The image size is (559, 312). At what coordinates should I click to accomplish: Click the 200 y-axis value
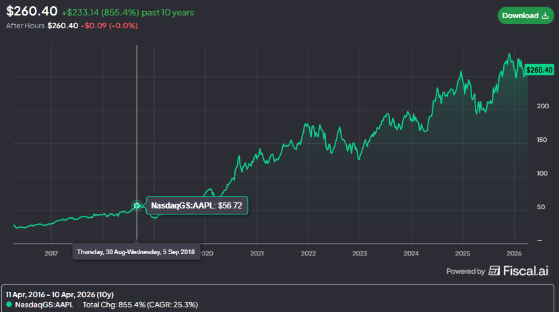542,106
